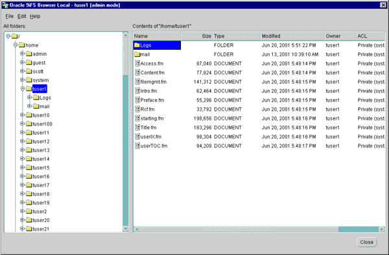389x255 pixels.
Task: Click folder tree scrollbar up arrow
Action: (x=126, y=35)
